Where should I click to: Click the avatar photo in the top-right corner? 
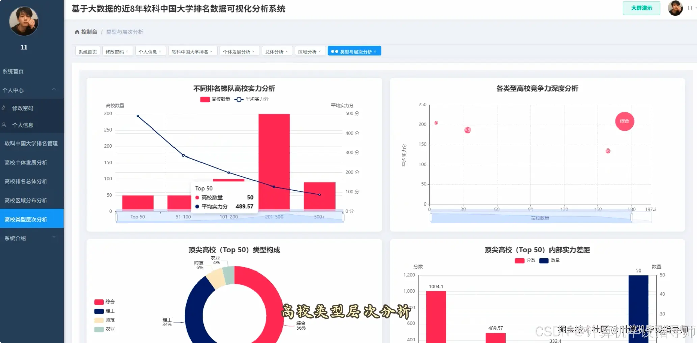pos(675,8)
